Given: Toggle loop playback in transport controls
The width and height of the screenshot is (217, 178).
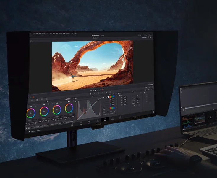Looking at the screenshot, I should (102, 90).
